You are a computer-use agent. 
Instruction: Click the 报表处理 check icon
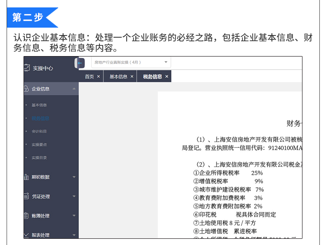click(26, 235)
